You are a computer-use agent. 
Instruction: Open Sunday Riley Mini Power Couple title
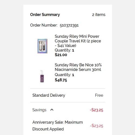tap(78, 41)
